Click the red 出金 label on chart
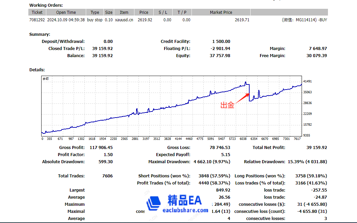The height and width of the screenshot is (223, 357). (227, 105)
